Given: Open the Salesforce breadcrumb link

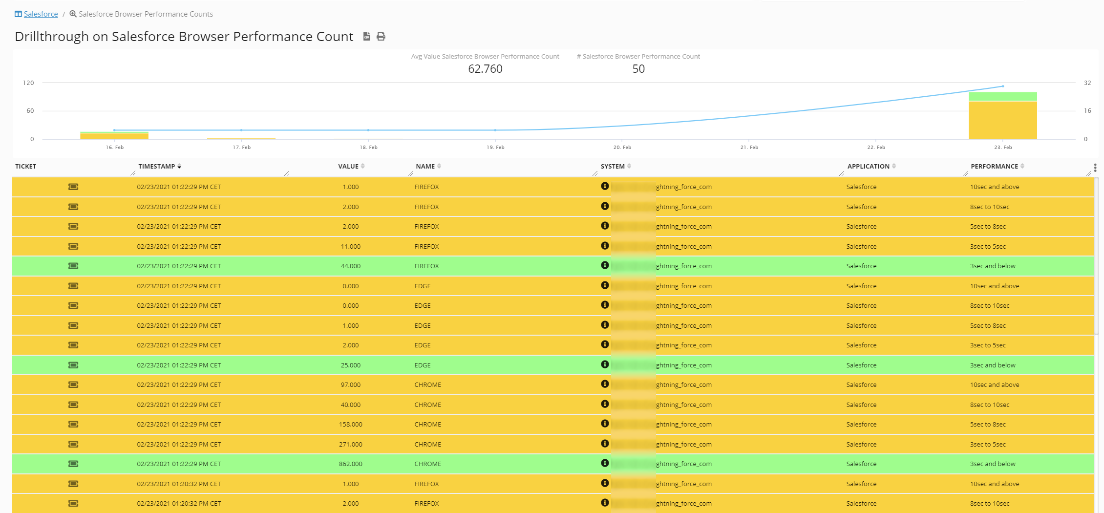Looking at the screenshot, I should (x=41, y=14).
